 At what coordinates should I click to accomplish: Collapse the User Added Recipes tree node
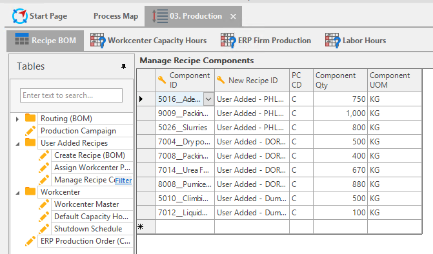pos(17,144)
